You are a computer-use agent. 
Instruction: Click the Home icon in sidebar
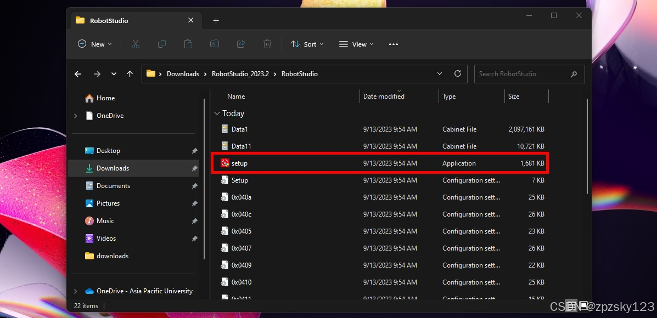[89, 98]
